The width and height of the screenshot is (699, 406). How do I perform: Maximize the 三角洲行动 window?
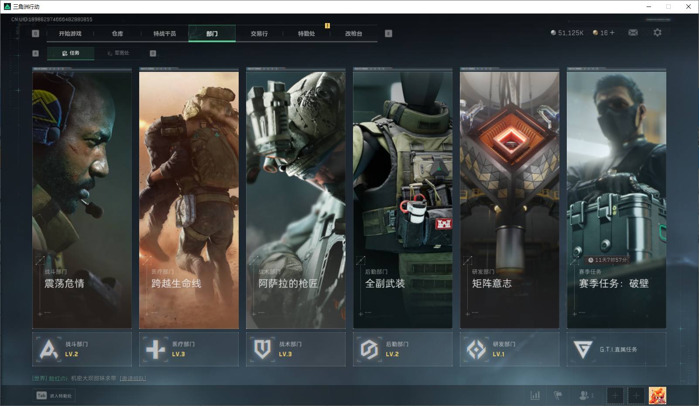pyautogui.click(x=668, y=7)
